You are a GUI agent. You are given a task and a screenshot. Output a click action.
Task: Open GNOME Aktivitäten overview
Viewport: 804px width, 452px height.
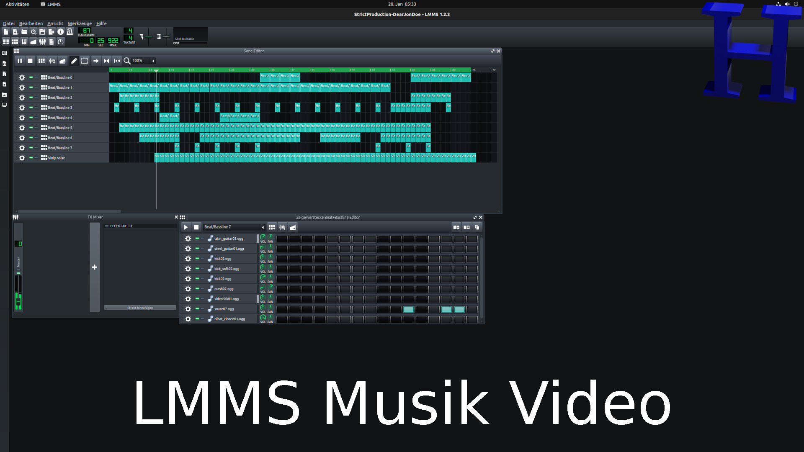[x=17, y=4]
